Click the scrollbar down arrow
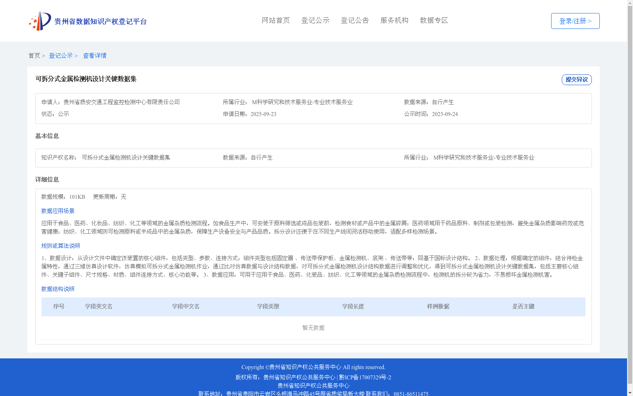Image resolution: width=633 pixels, height=396 pixels. coord(630,393)
